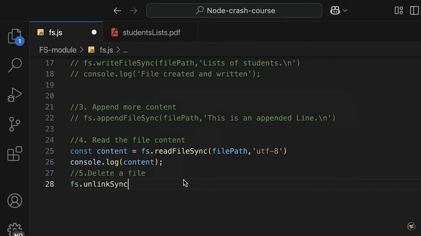Open the Manage settings gear
This screenshot has height=236, width=421.
click(x=14, y=229)
